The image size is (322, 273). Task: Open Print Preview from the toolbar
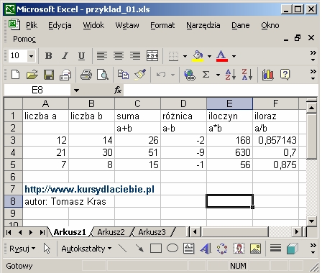(103, 75)
